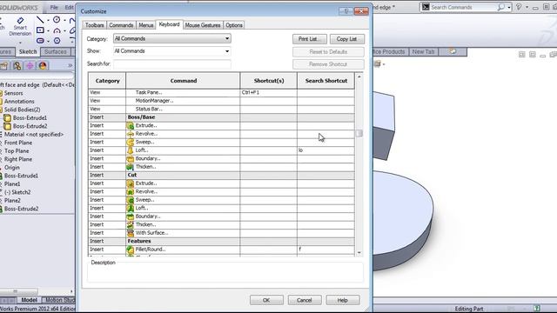Select (-) Sketch2 in the feature tree
557x313 pixels.
point(17,192)
